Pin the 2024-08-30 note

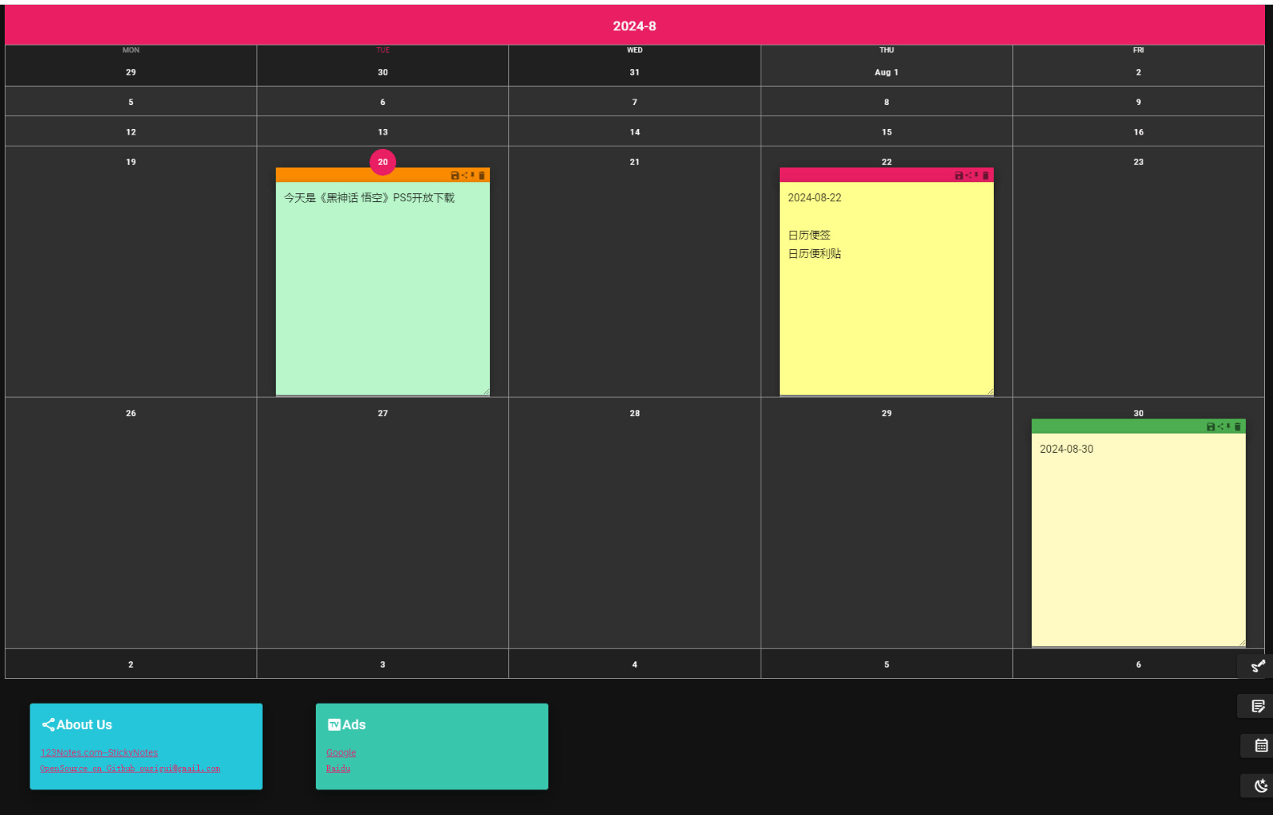(1228, 427)
